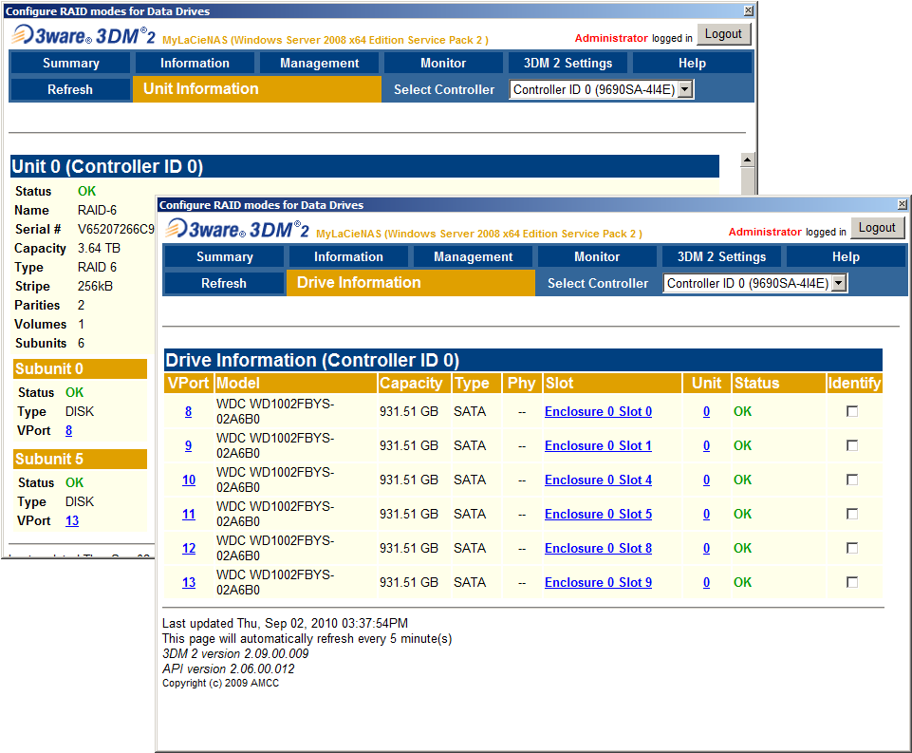912x753 pixels.
Task: Open the Information menu in the front window
Action: pos(348,256)
